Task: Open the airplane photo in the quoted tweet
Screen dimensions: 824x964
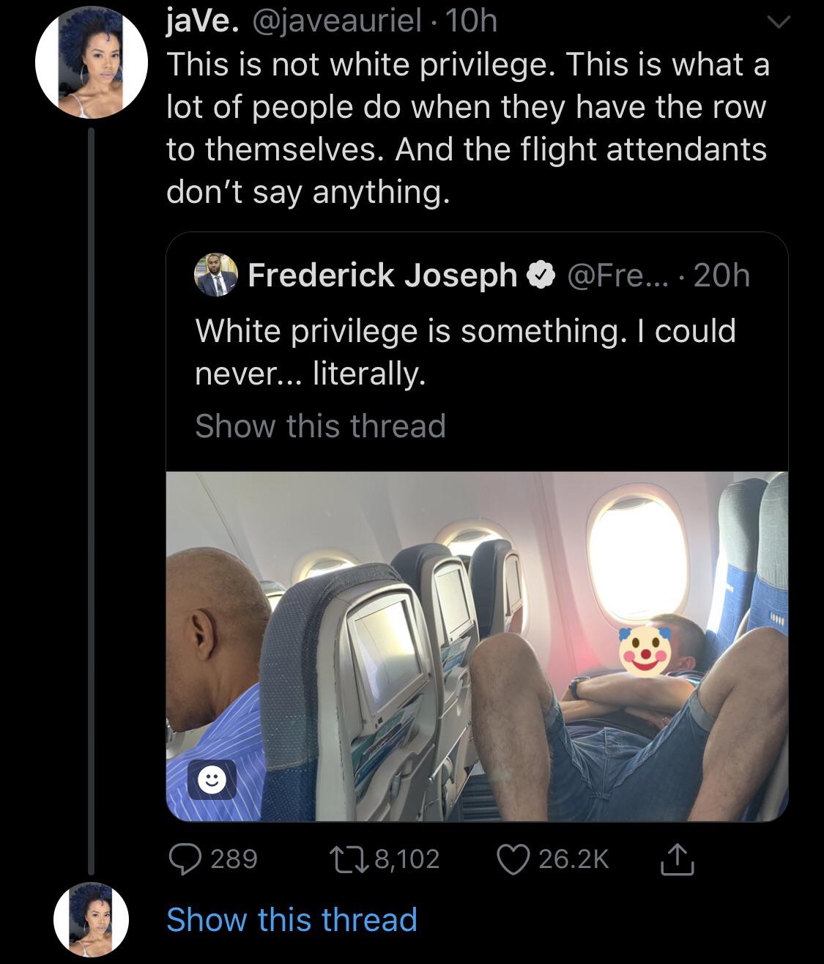Action: 476,645
